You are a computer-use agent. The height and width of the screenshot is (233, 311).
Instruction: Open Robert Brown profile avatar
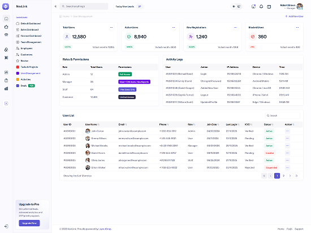(x=300, y=6)
